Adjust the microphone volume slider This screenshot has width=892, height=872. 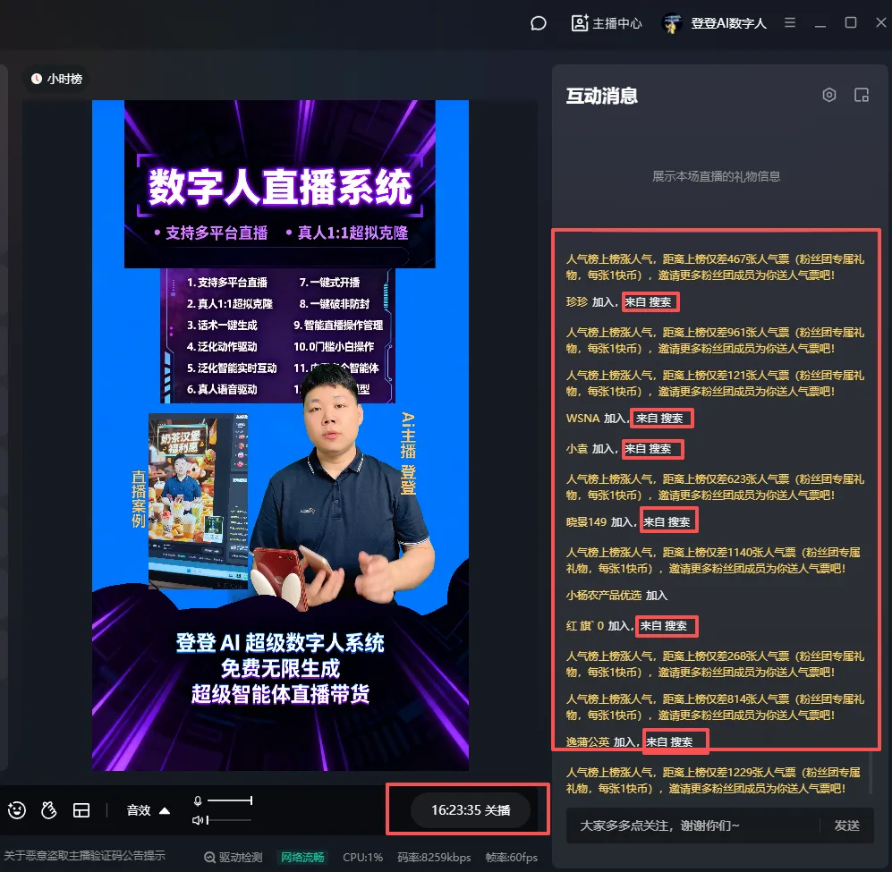(x=230, y=800)
